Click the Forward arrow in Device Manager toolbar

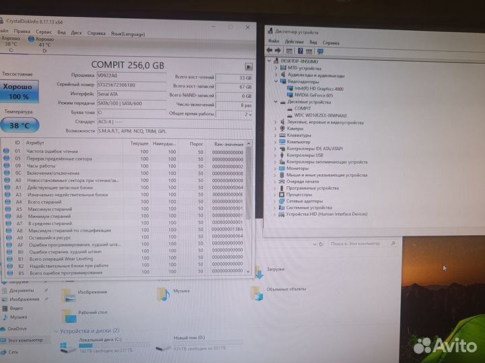(x=278, y=50)
